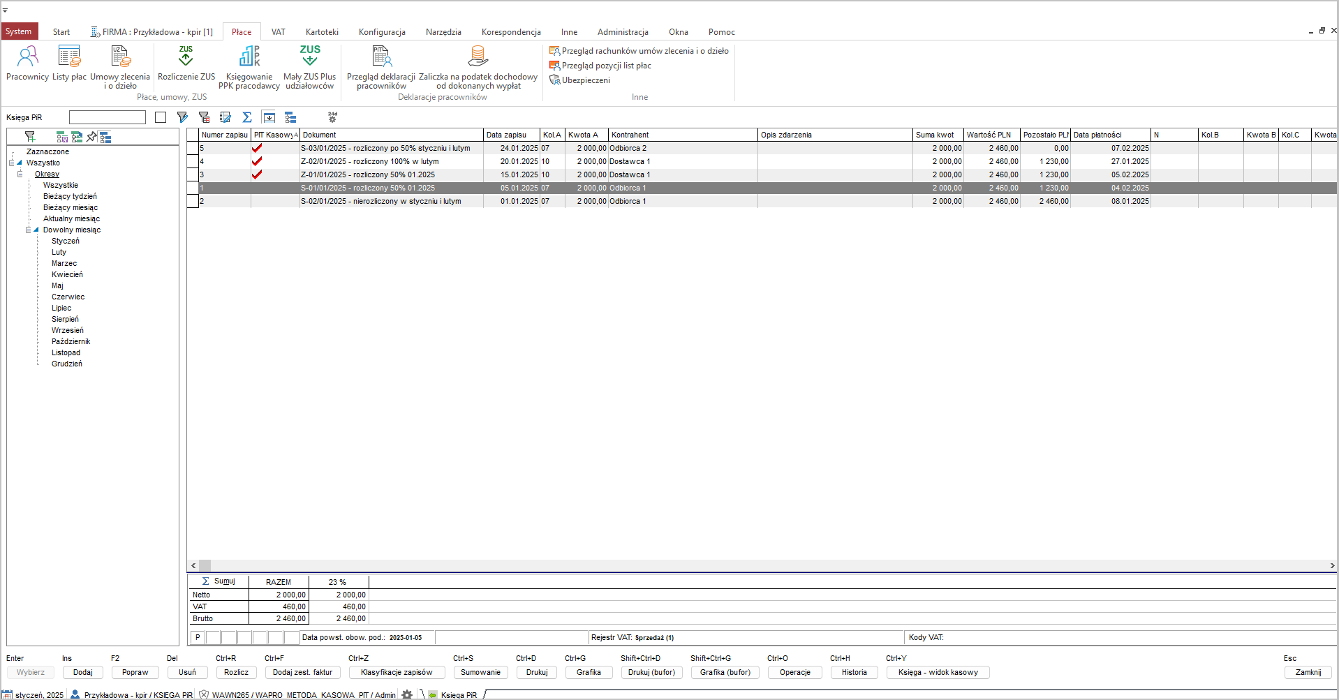Open Przegląd pozycji list płac
Screen dimensions: 1339x700
coord(600,66)
